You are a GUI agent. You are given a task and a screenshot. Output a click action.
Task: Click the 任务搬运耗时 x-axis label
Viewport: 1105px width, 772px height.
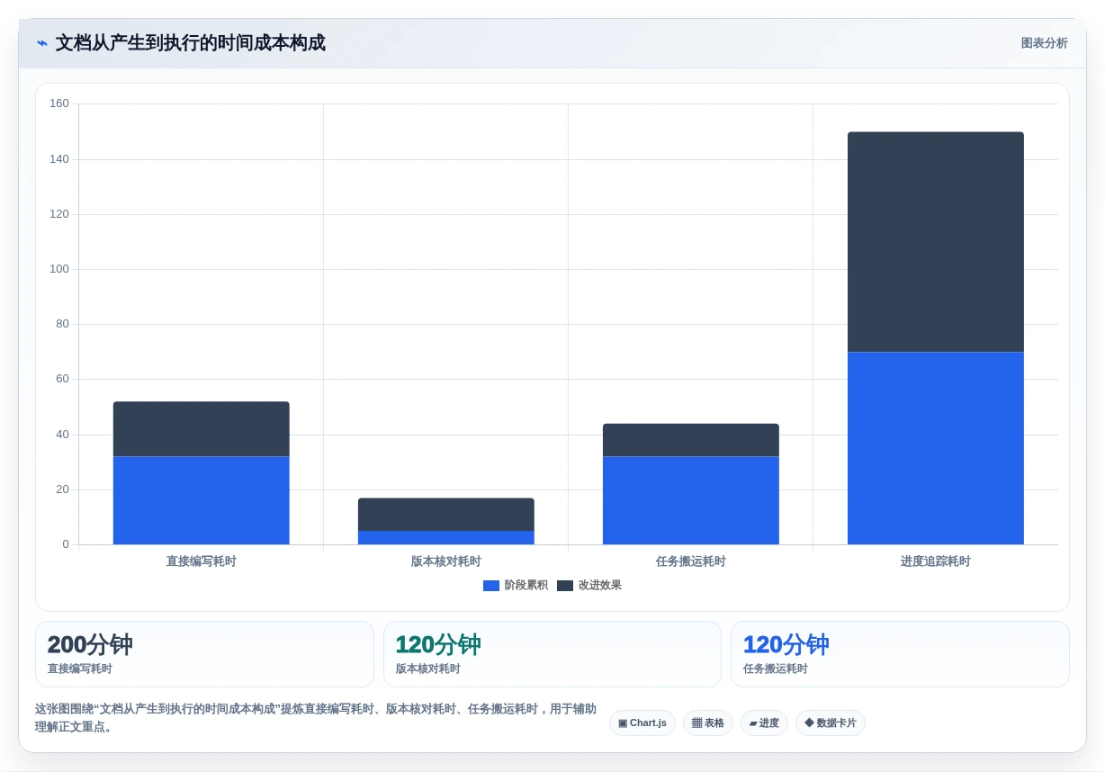(x=691, y=561)
